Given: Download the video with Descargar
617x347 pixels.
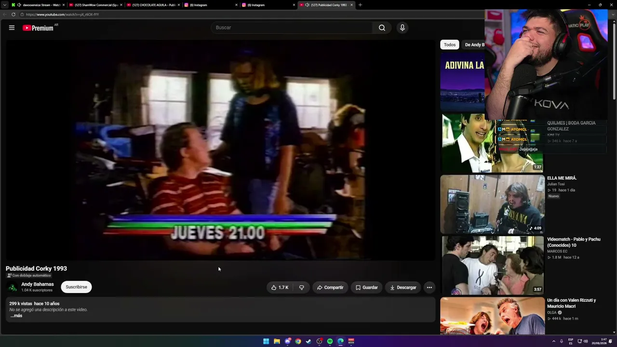Looking at the screenshot, I should tap(403, 287).
